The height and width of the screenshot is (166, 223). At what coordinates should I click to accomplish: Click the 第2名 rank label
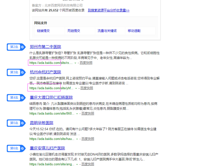(x=14, y=47)
